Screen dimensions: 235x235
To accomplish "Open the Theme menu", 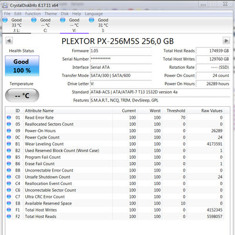I will pos(51,14).
